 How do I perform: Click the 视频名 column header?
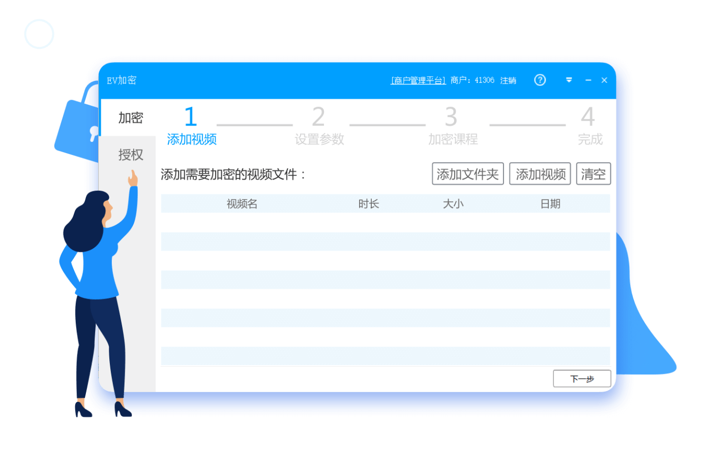[x=242, y=203]
